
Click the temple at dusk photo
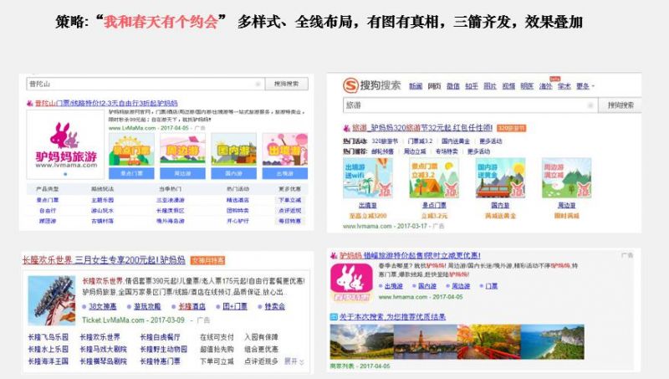(426, 342)
